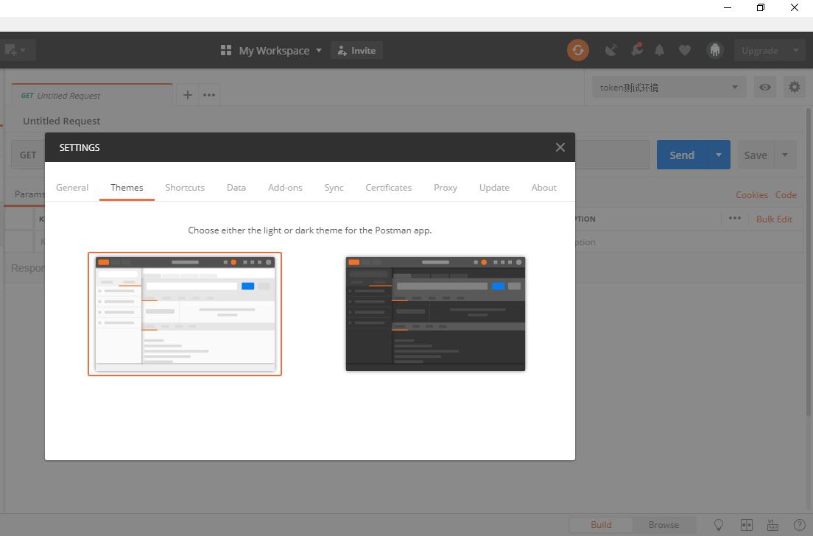This screenshot has width=813, height=536.
Task: Open the Data tab
Action: click(236, 188)
